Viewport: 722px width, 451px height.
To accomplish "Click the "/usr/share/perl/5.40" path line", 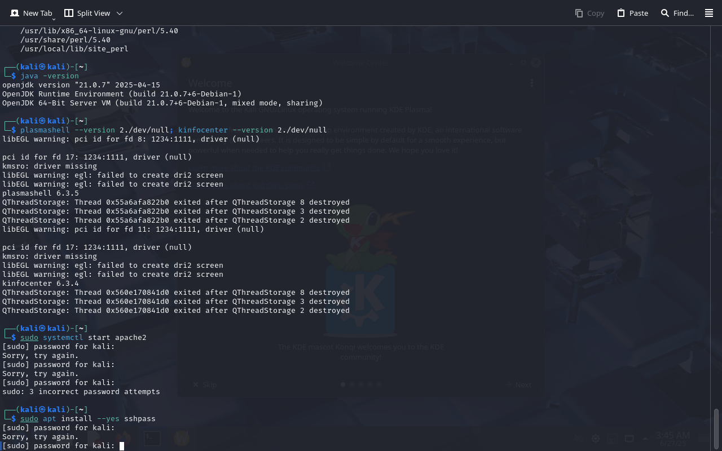I will click(65, 40).
